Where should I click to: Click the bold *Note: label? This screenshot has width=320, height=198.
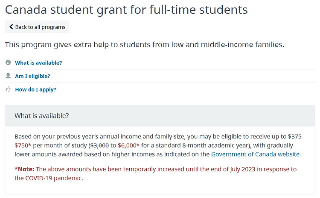tap(24, 169)
